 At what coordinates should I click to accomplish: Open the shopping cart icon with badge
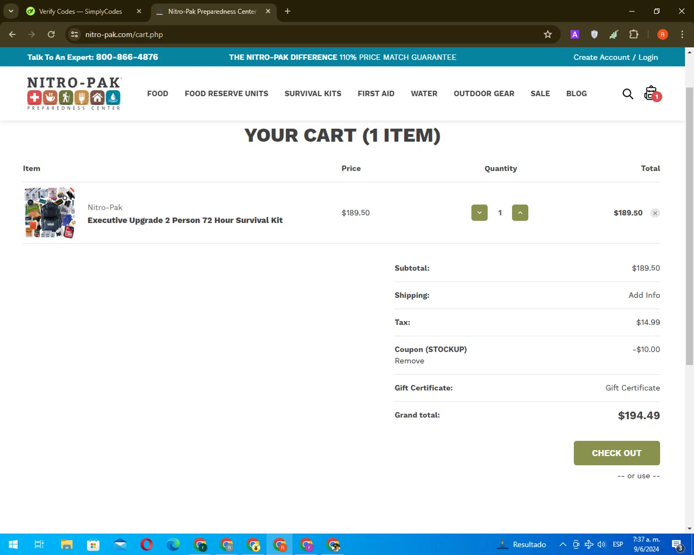point(652,93)
